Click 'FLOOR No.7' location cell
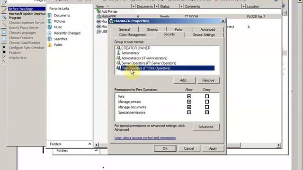This screenshot has height=170, width=303. [x=256, y=17]
